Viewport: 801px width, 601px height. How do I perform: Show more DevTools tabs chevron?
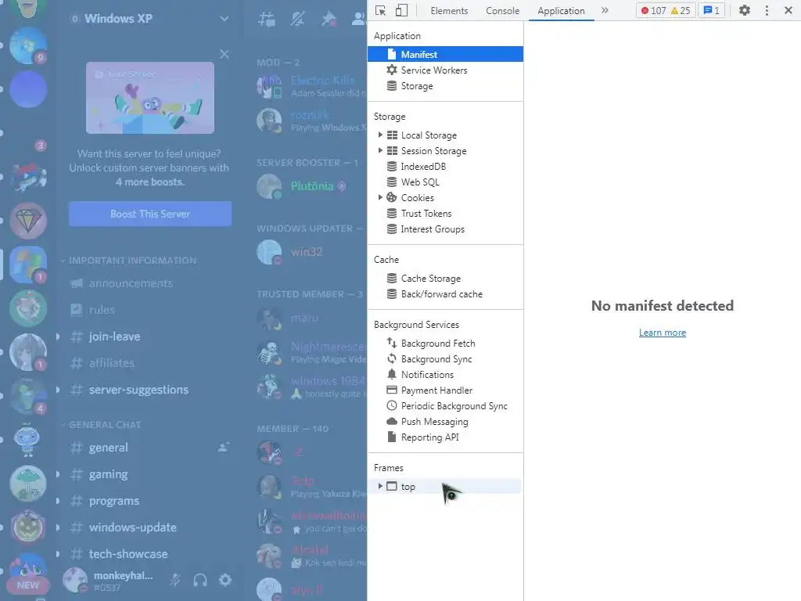(x=605, y=10)
